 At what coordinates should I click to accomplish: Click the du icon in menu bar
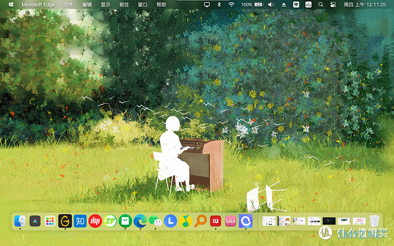308,5
